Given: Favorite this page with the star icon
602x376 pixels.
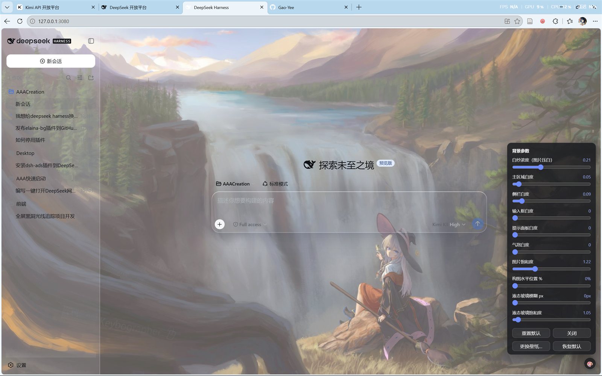Looking at the screenshot, I should coord(517,21).
